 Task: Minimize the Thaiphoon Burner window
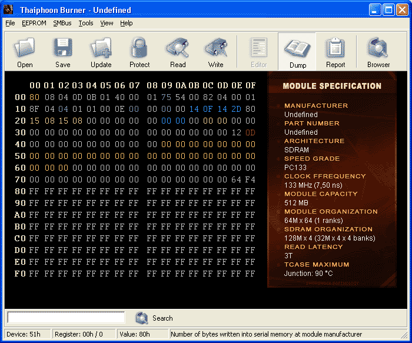point(375,10)
